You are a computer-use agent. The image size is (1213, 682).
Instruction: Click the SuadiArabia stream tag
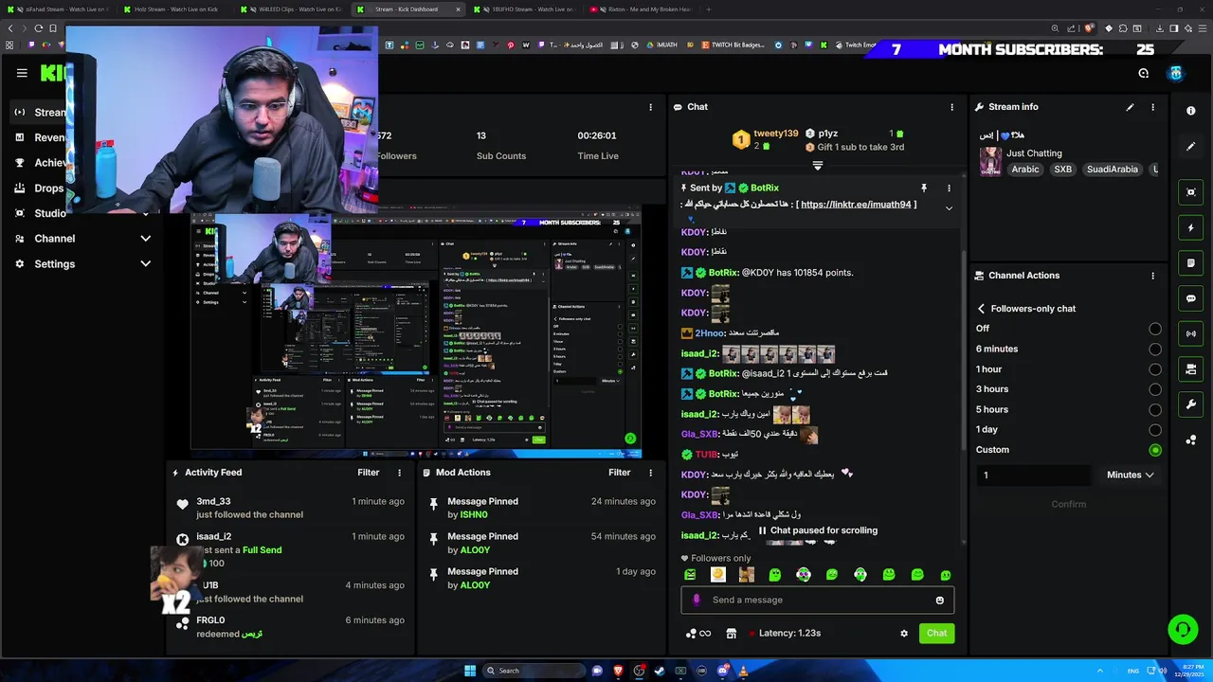pyautogui.click(x=1113, y=170)
